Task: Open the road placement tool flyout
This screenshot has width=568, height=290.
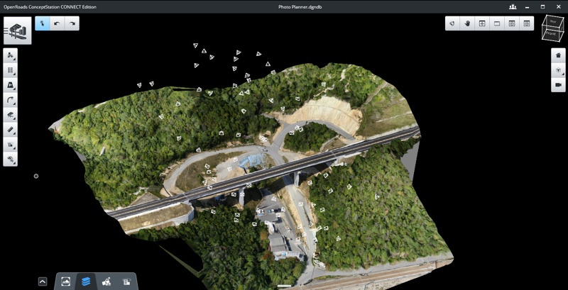Action: pyautogui.click(x=10, y=85)
